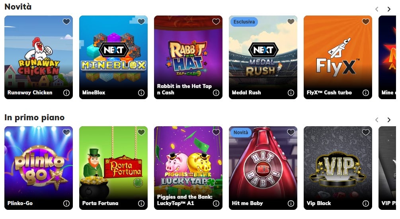Screen dimensions: 400x219
Task: Show next games in Novità row
Action: point(389,9)
